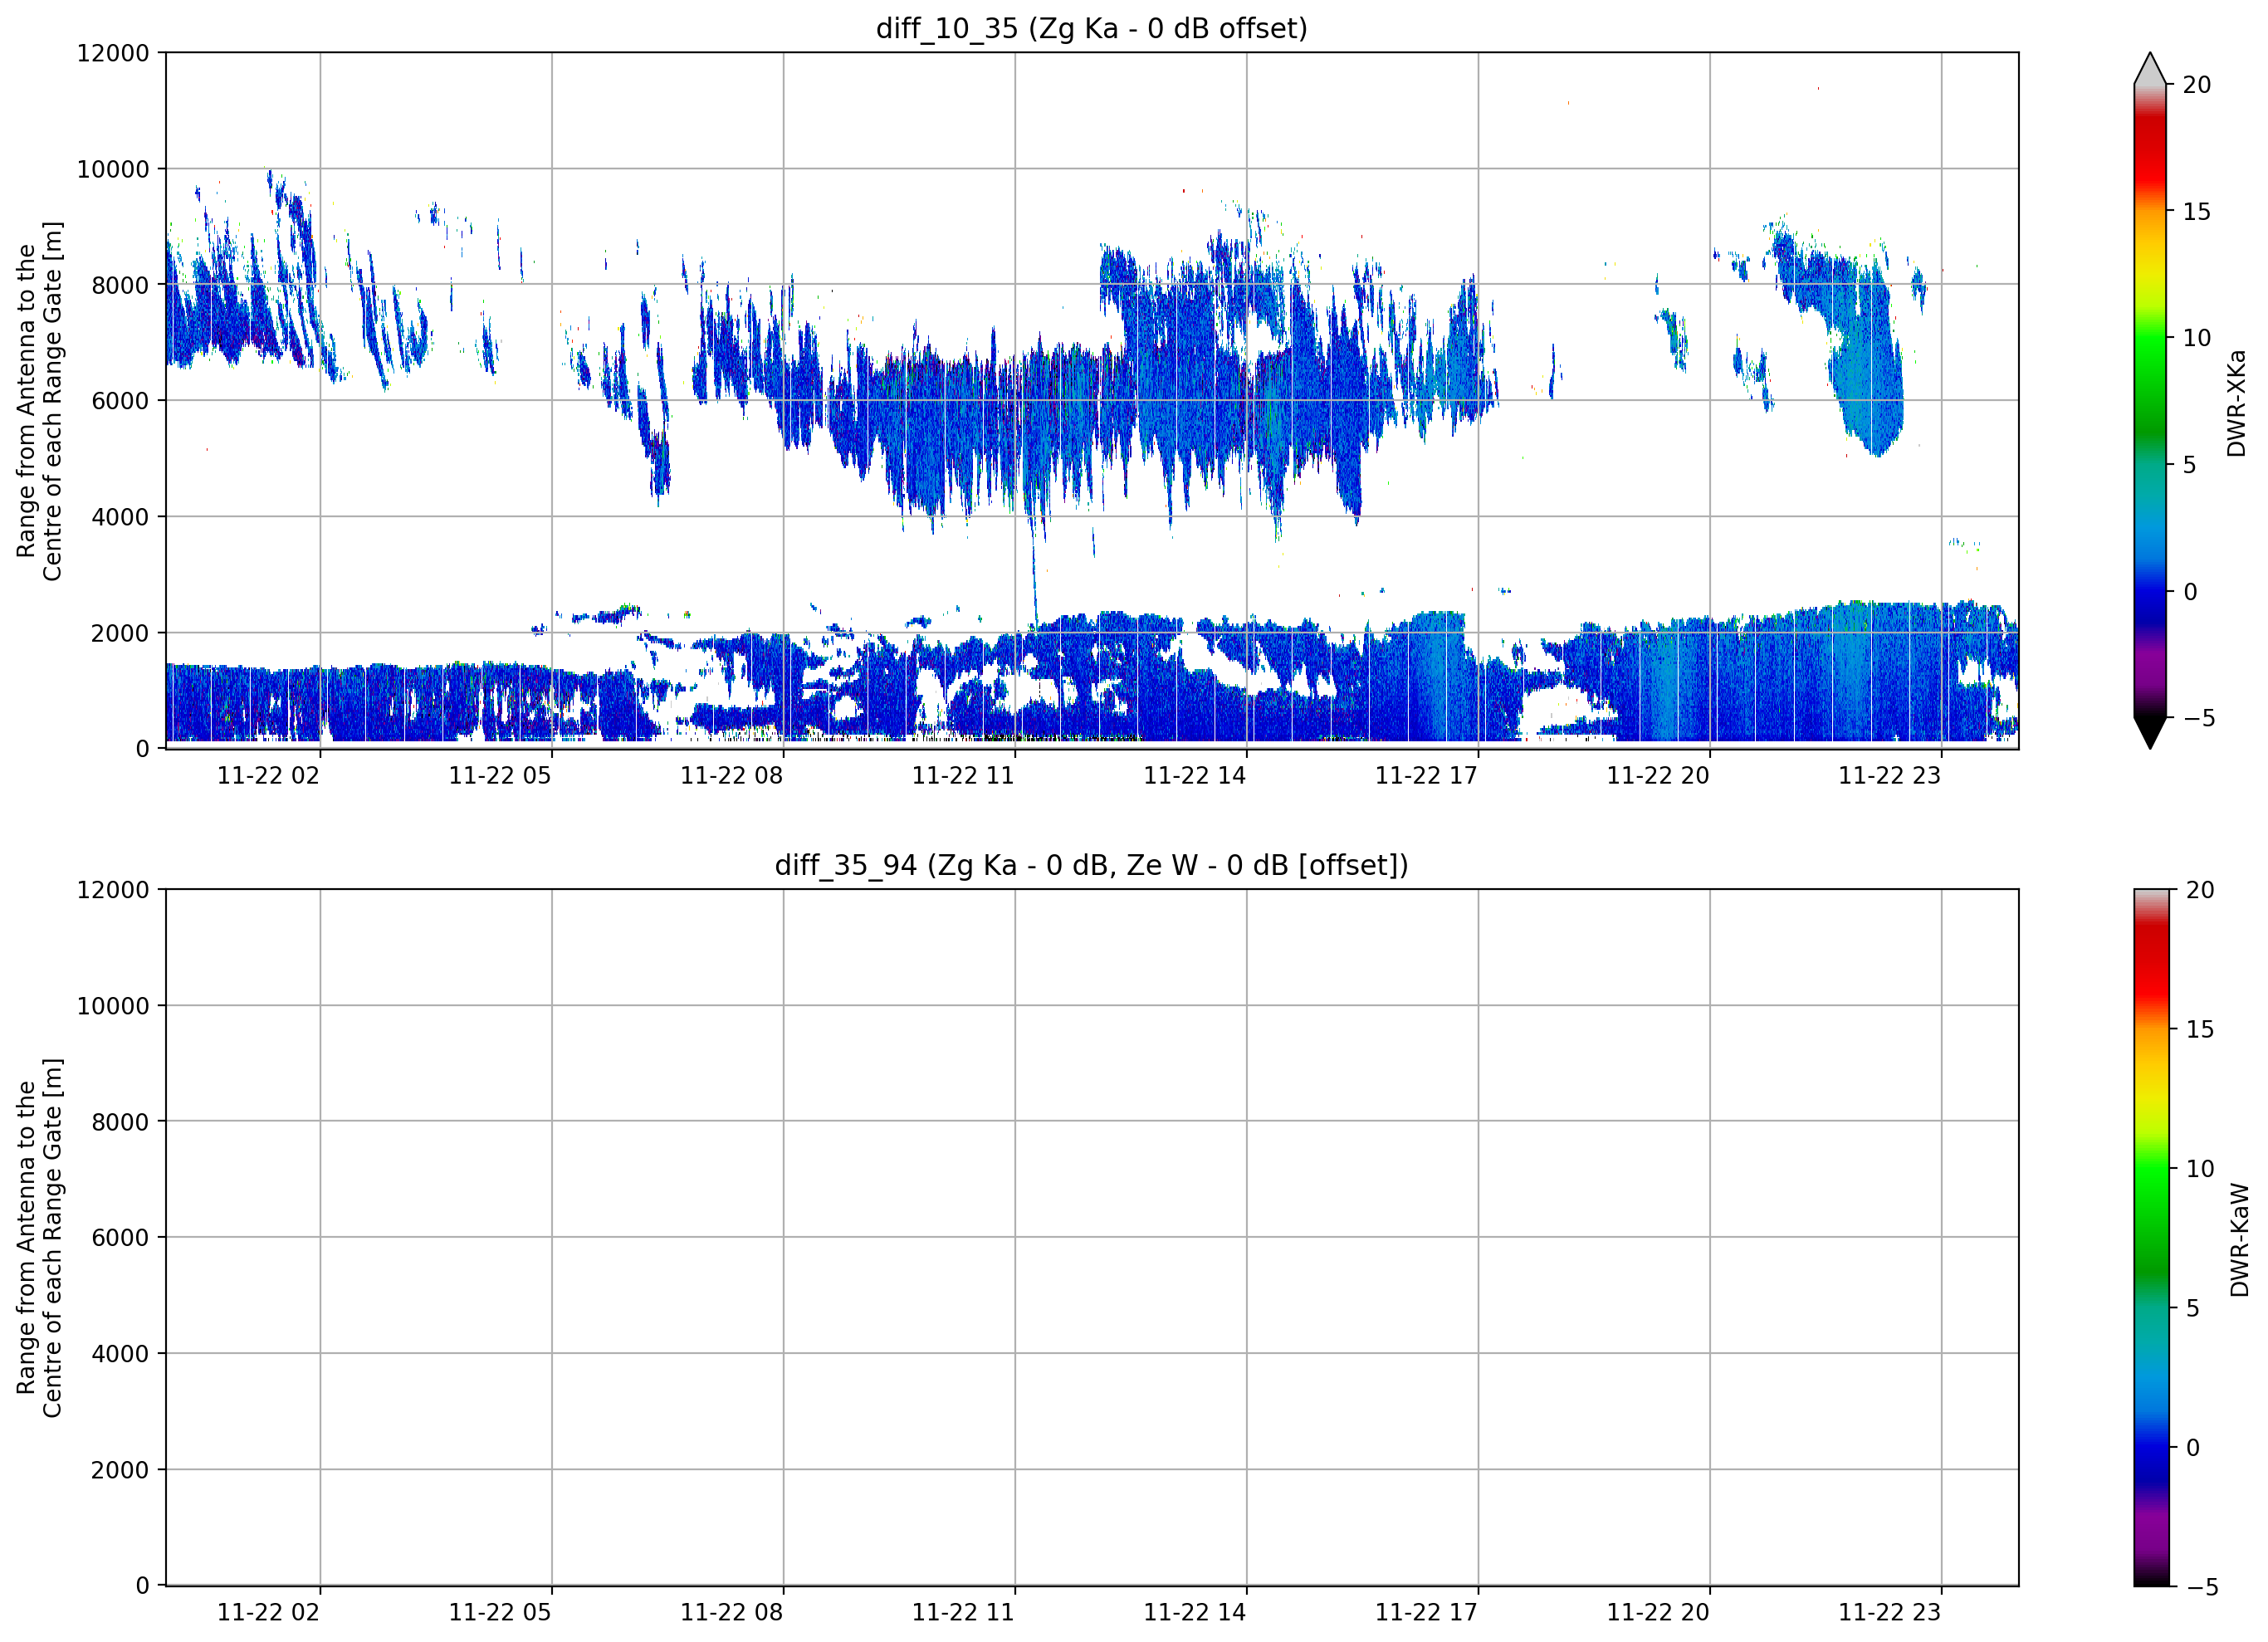Click the 4000 y-tick on the top plot
Image resolution: width=2268 pixels, height=1642 pixels.
tap(120, 517)
